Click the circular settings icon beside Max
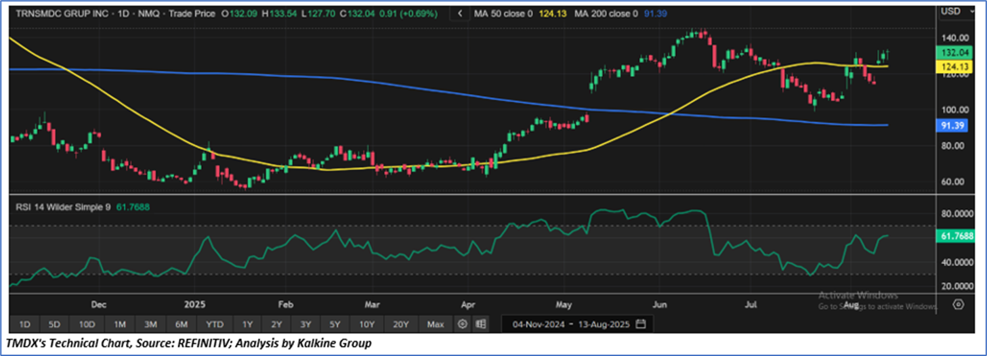The height and width of the screenshot is (356, 987). (463, 324)
